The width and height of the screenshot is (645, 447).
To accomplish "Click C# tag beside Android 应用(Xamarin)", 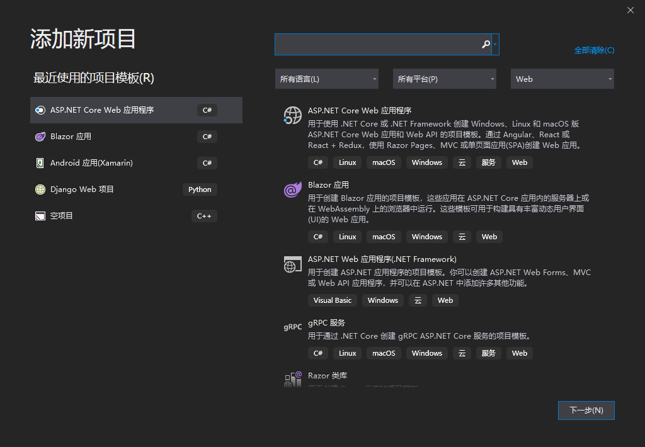I will point(207,163).
